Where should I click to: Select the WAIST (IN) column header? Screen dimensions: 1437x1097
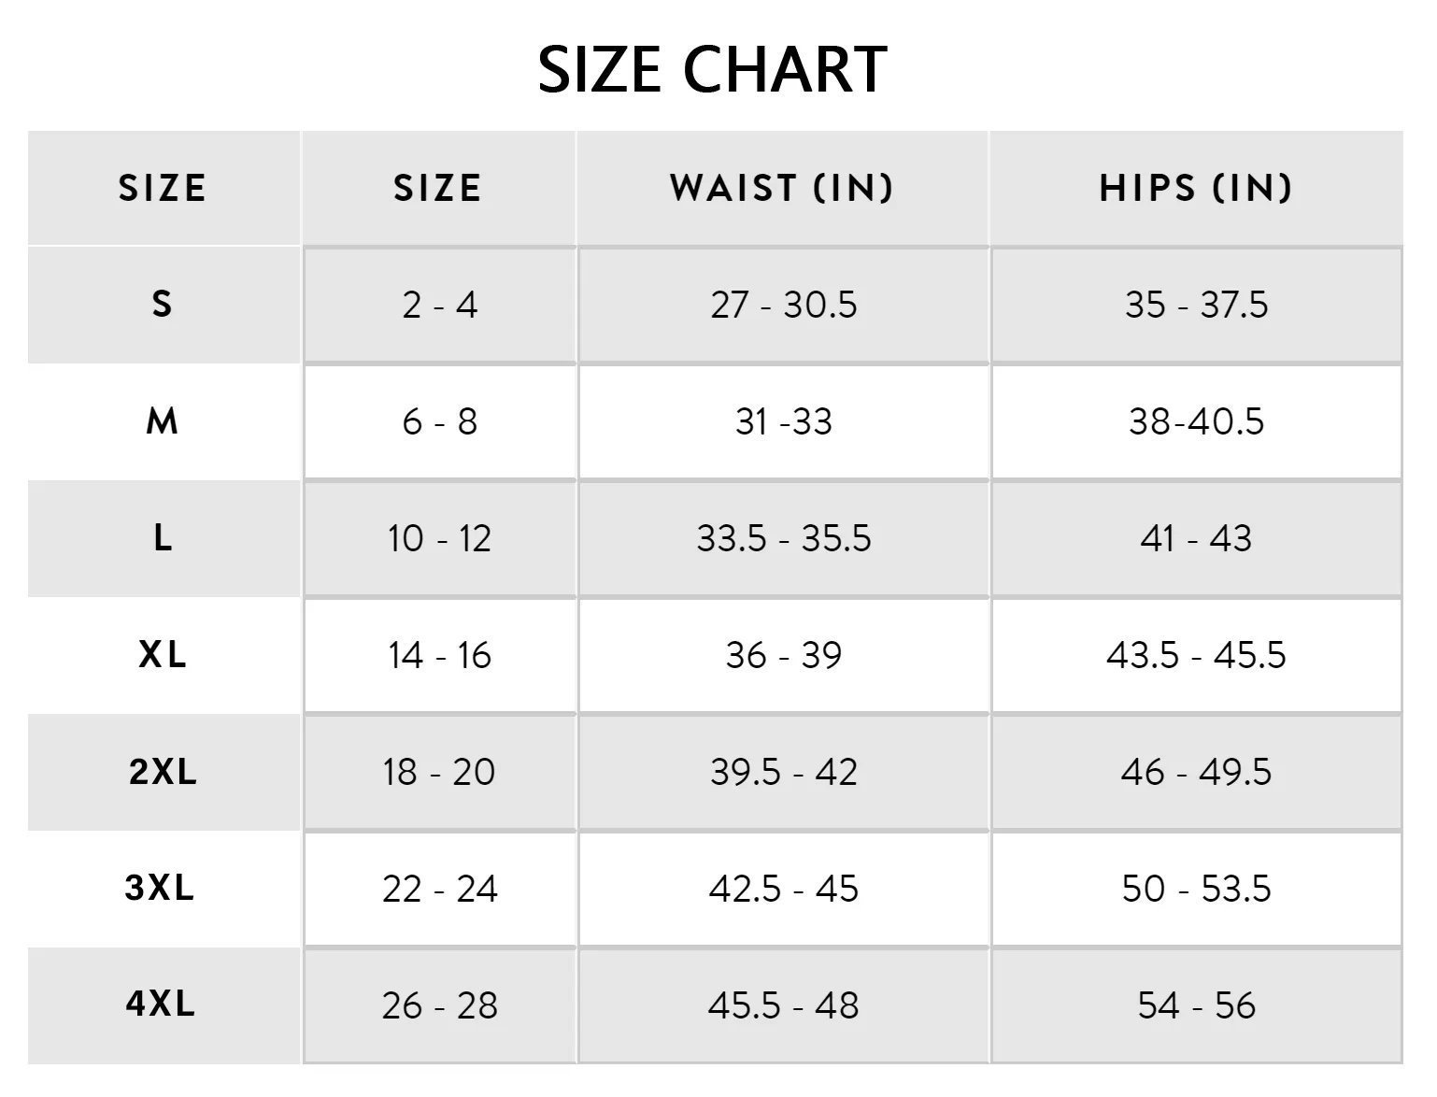pos(782,188)
